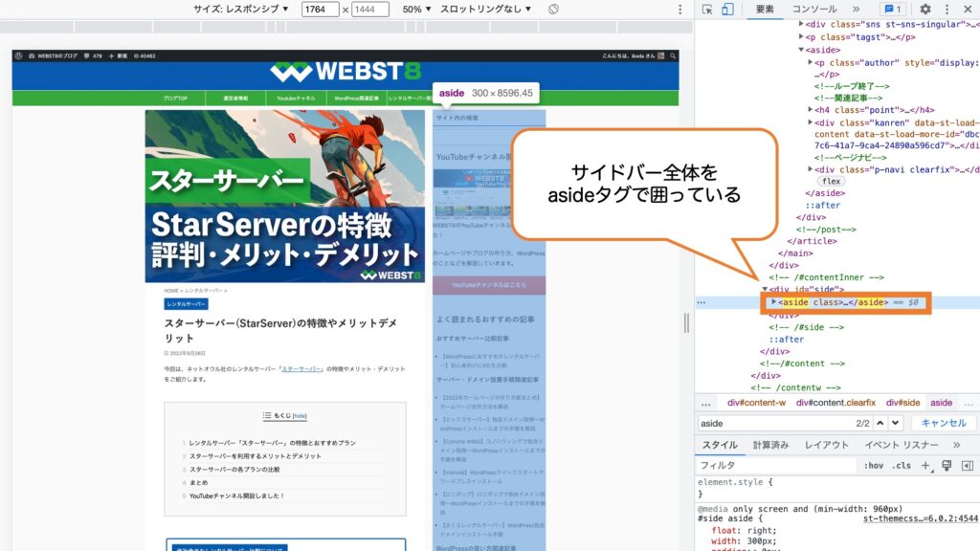This screenshot has height=551, width=980.
Task: Click the レンタルサーバー category tag
Action: click(x=187, y=303)
